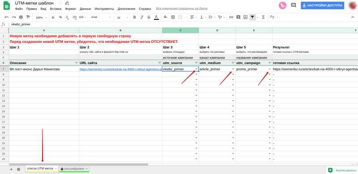Open the Описание column filter
The width and height of the screenshot is (358, 174).
pyautogui.click(x=76, y=63)
